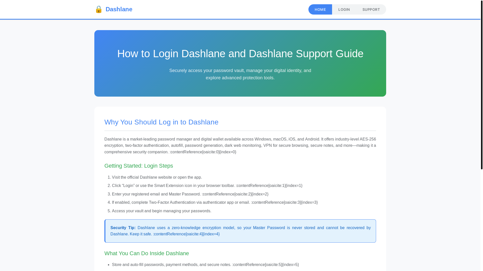The width and height of the screenshot is (483, 271).
Task: Click heading 'What You Can Do Inside Dashlane'
Action: (x=147, y=253)
